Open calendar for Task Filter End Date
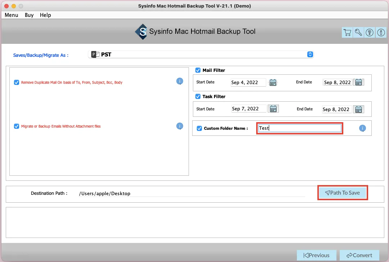This screenshot has width=389, height=262. click(x=358, y=109)
